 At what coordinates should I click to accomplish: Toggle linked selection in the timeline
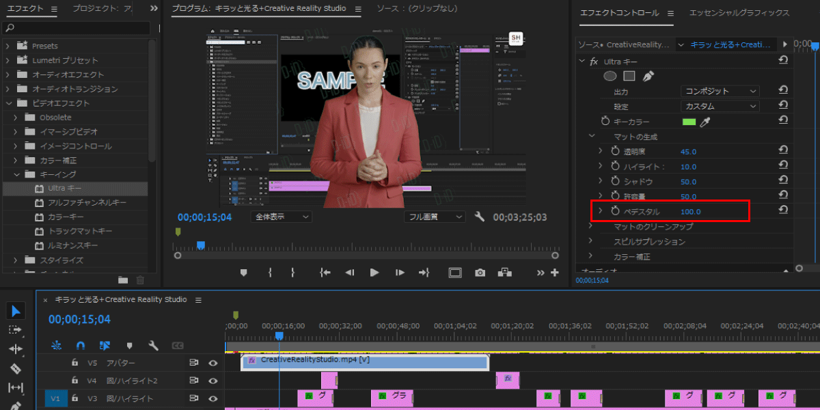coord(105,346)
